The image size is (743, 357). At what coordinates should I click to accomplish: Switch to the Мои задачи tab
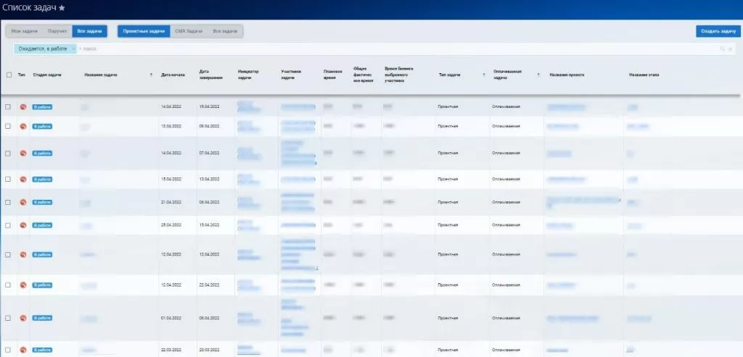[25, 31]
